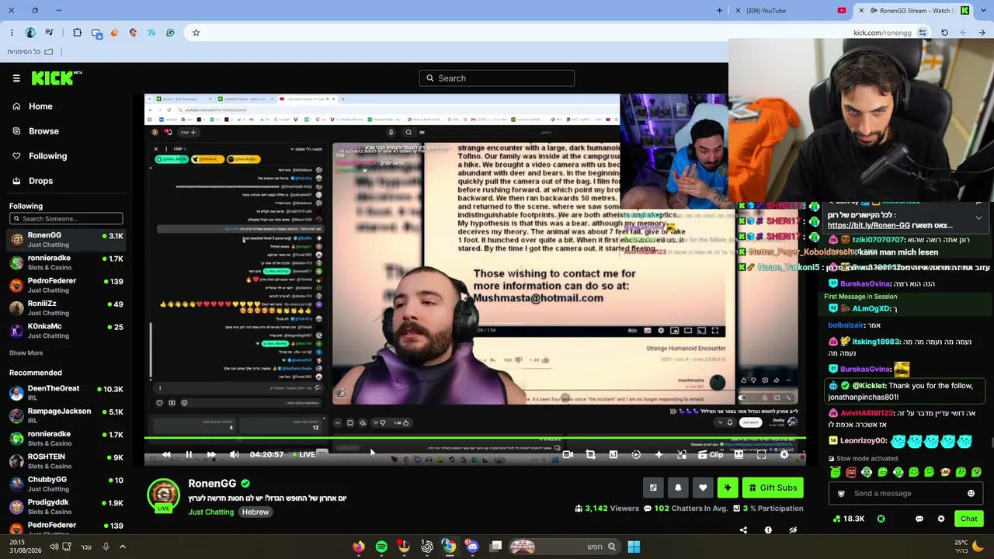Mute the stream volume
Viewport: 994px width, 559px height.
click(234, 454)
